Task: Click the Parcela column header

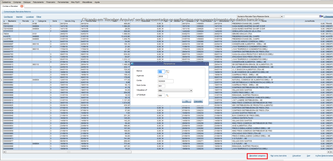Action: pyautogui.click(x=25, y=21)
